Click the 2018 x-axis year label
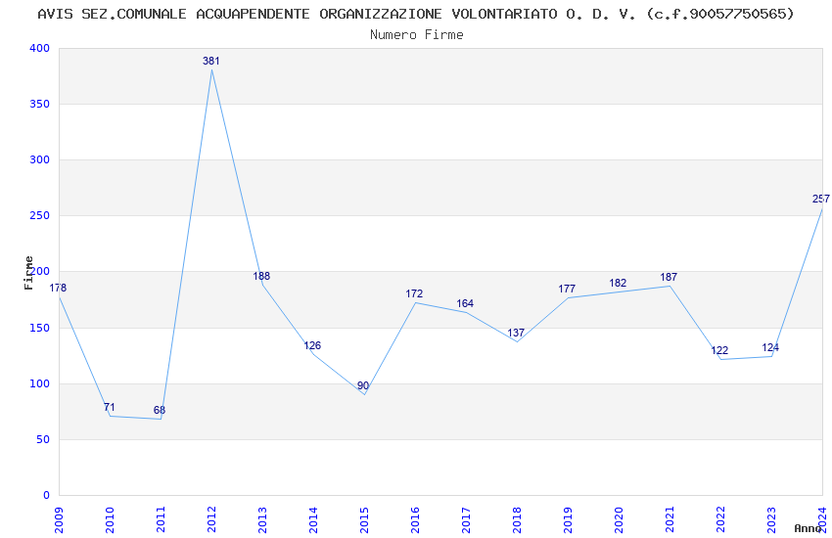The image size is (832, 538). click(x=518, y=520)
